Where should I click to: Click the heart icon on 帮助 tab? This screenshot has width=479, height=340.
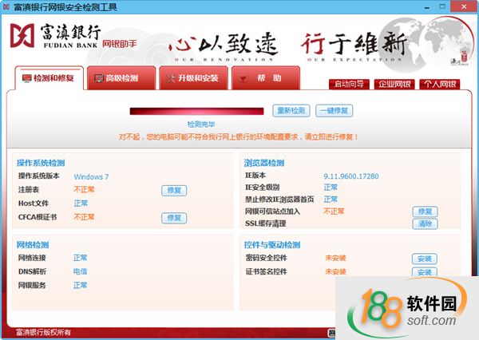(243, 78)
